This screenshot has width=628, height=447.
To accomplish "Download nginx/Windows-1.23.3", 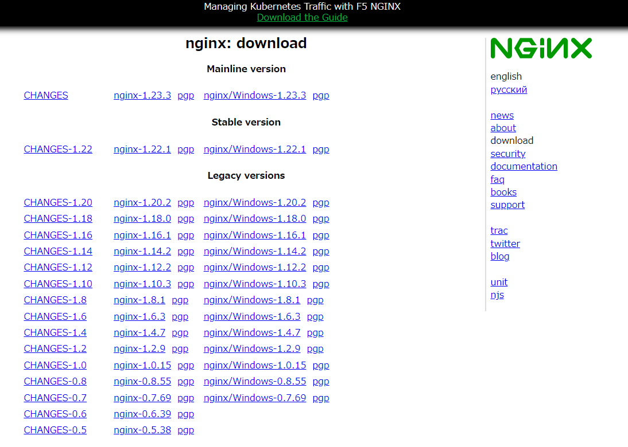I will (x=255, y=96).
